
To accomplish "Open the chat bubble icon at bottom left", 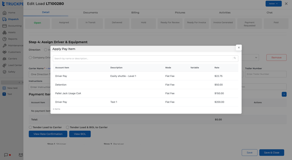I will coord(6,155).
